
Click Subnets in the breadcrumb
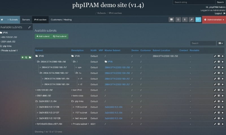pos(101,13)
